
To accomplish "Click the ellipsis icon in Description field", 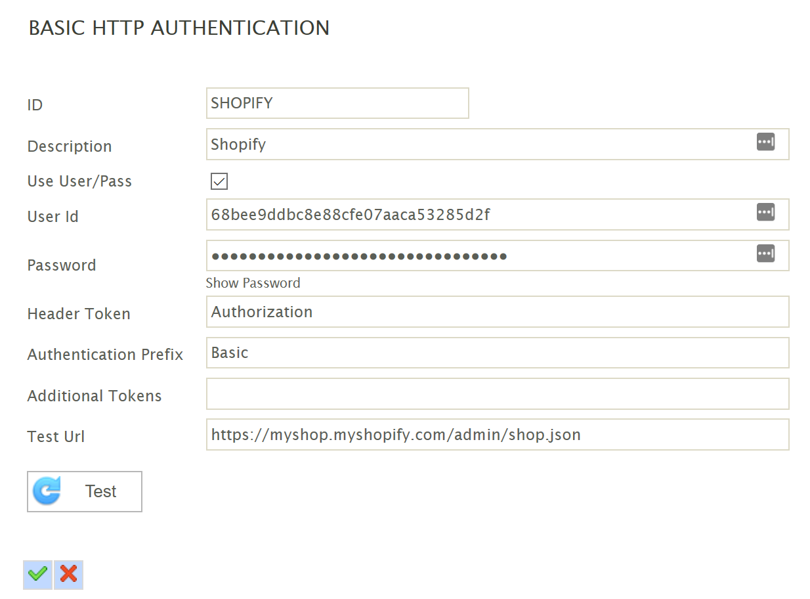I will coord(765,142).
